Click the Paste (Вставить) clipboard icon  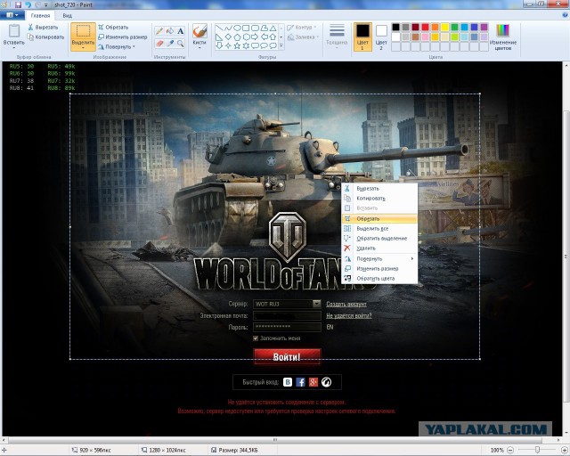[x=14, y=31]
